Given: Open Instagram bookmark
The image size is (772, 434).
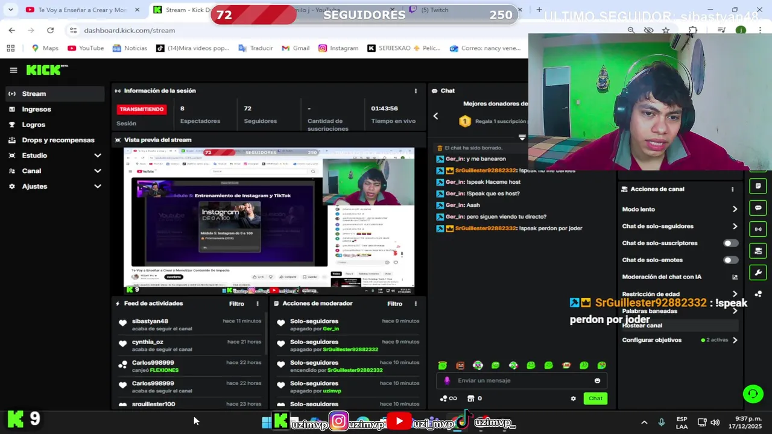Looking at the screenshot, I should click(x=338, y=48).
